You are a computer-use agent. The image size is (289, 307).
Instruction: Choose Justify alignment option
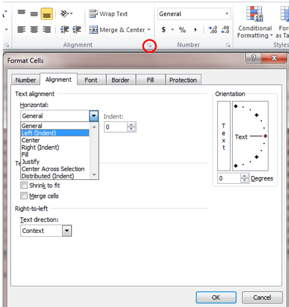[x=55, y=162]
